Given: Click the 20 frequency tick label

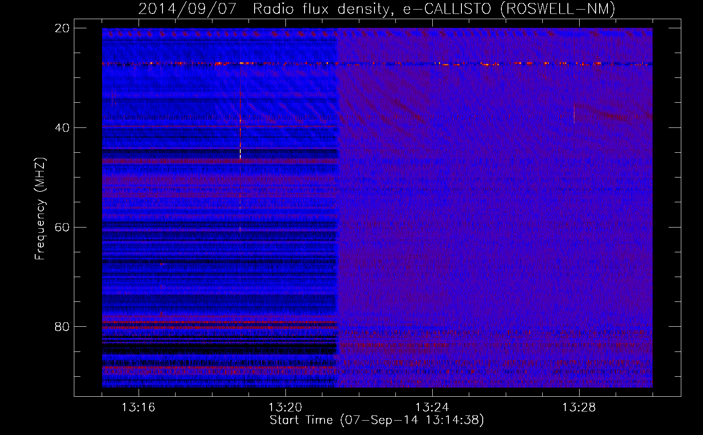Looking at the screenshot, I should point(62,28).
